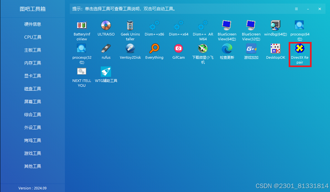Select the WTG辅助工具 icon
The image size is (330, 192).
click(106, 72)
